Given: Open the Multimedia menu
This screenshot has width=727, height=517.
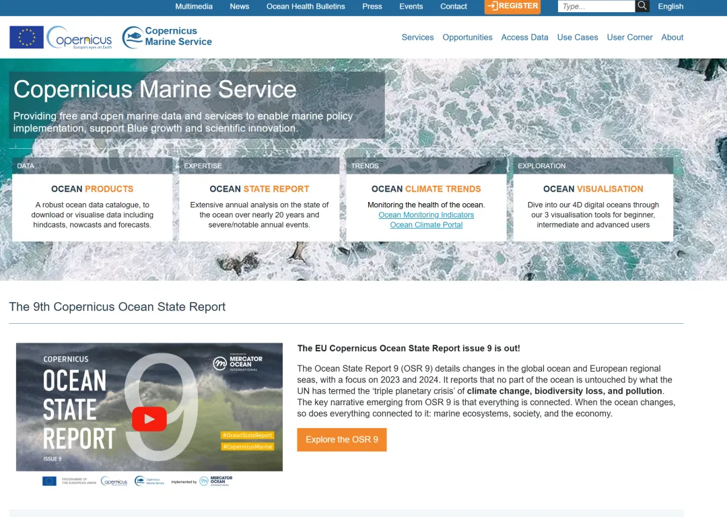Looking at the screenshot, I should click(x=194, y=7).
